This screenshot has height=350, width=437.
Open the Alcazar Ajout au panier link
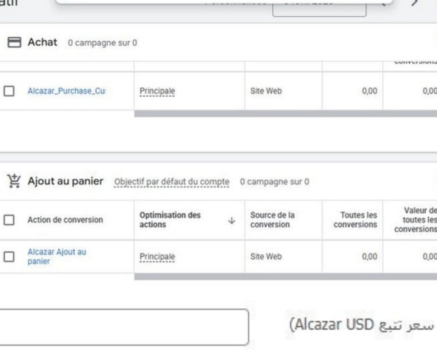click(57, 256)
